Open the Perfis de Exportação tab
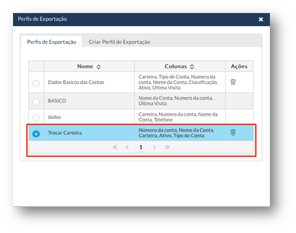296x233 pixels. [52, 42]
